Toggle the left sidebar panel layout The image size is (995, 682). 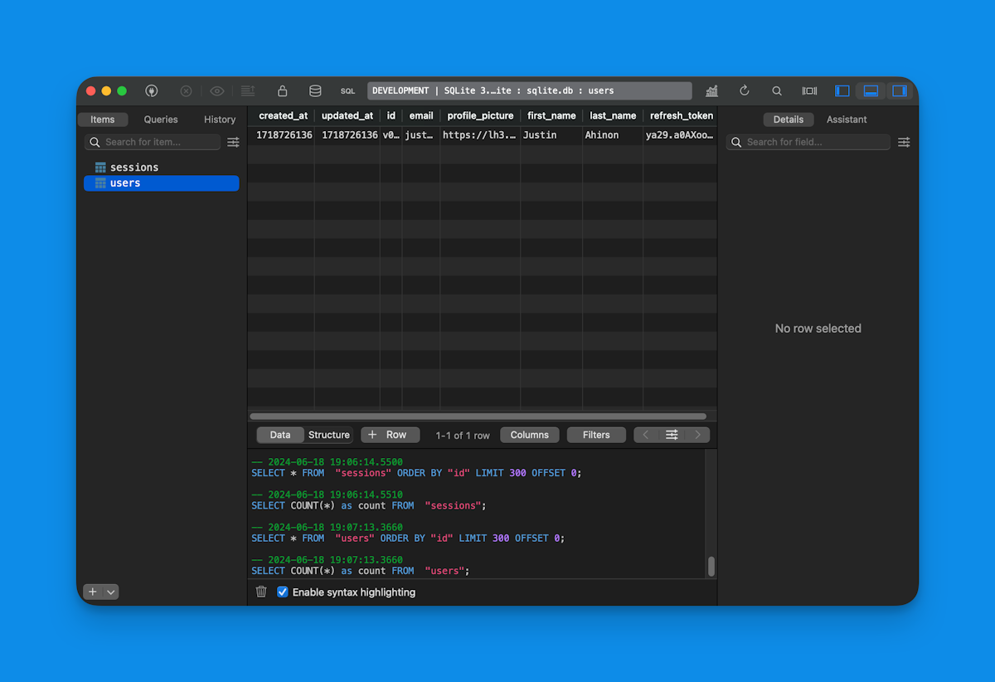pos(842,90)
